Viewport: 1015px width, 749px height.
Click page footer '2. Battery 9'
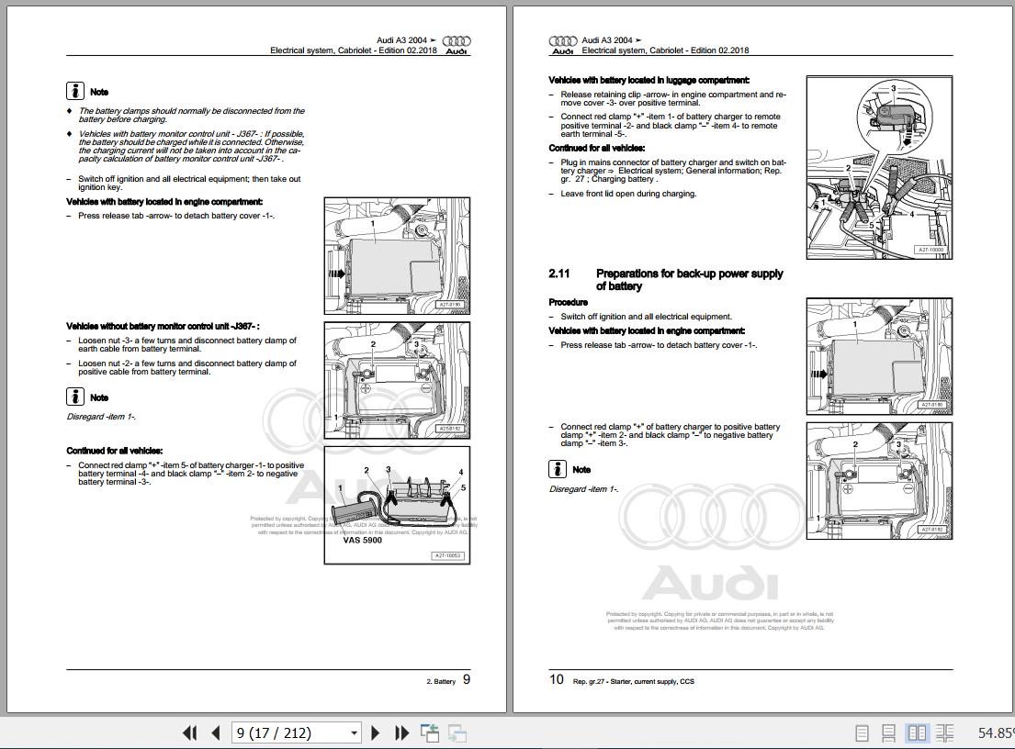tap(448, 680)
